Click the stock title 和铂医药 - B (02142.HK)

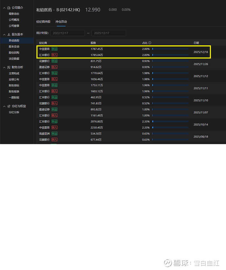(x=58, y=10)
